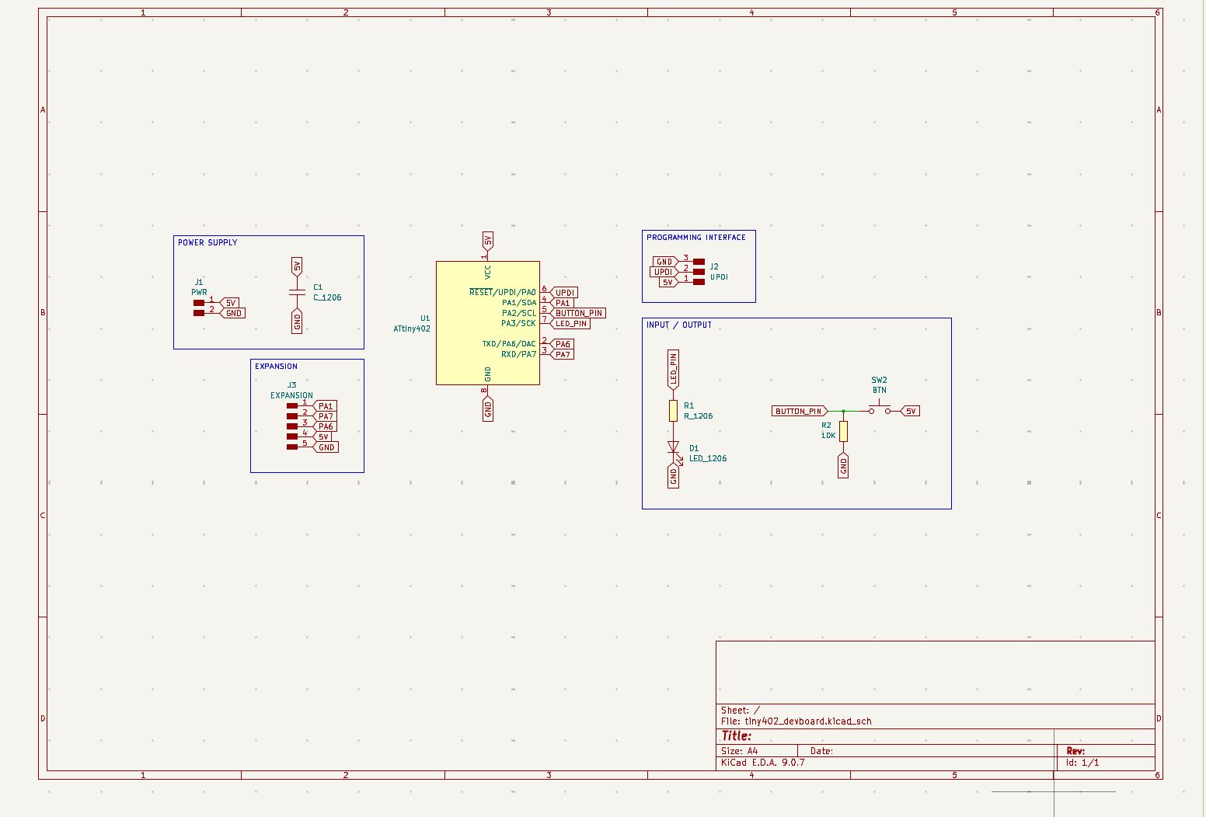1206x817 pixels.
Task: Select the SW2 push button symbol
Action: tap(880, 408)
